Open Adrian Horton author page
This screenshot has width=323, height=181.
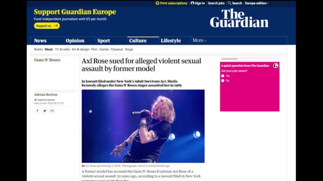coord(46,95)
